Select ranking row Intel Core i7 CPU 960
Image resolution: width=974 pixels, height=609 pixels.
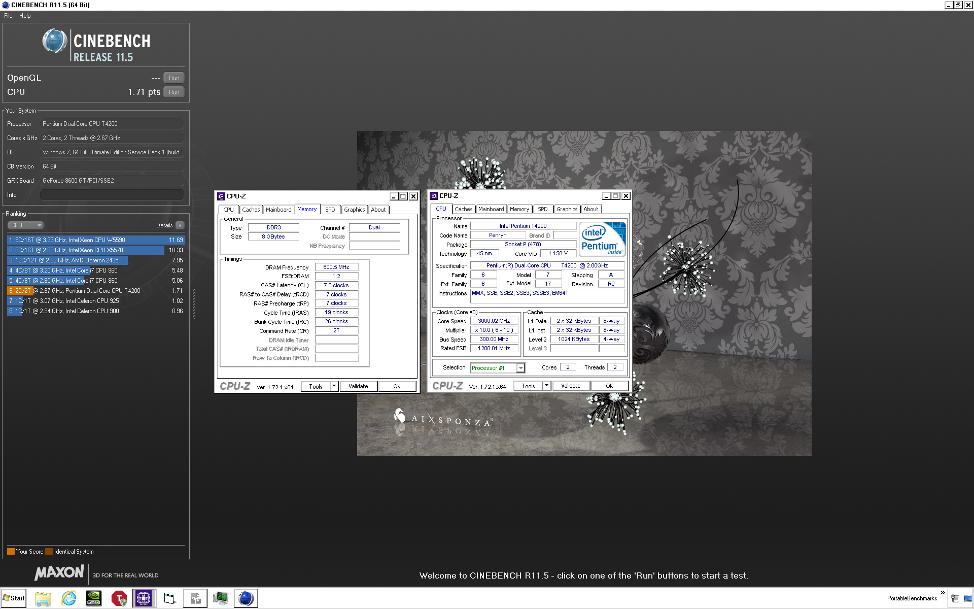coord(96,270)
